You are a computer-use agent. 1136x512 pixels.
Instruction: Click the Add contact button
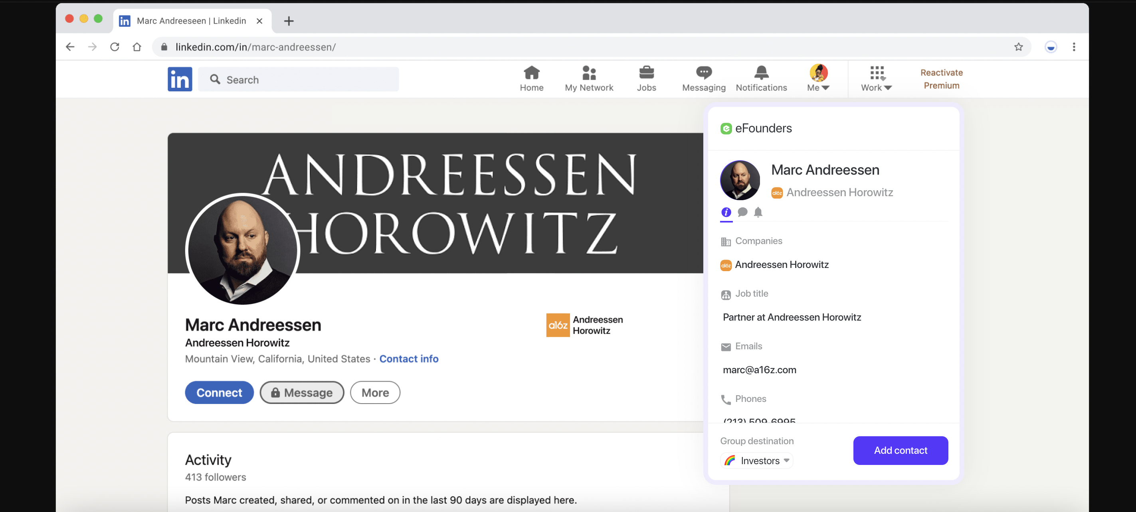click(900, 450)
